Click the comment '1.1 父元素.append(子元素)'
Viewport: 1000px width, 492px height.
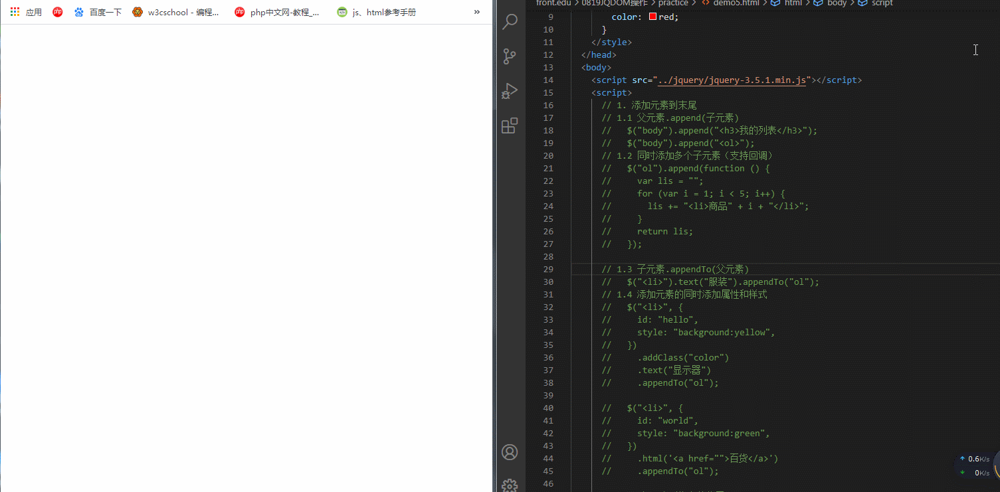(x=670, y=118)
